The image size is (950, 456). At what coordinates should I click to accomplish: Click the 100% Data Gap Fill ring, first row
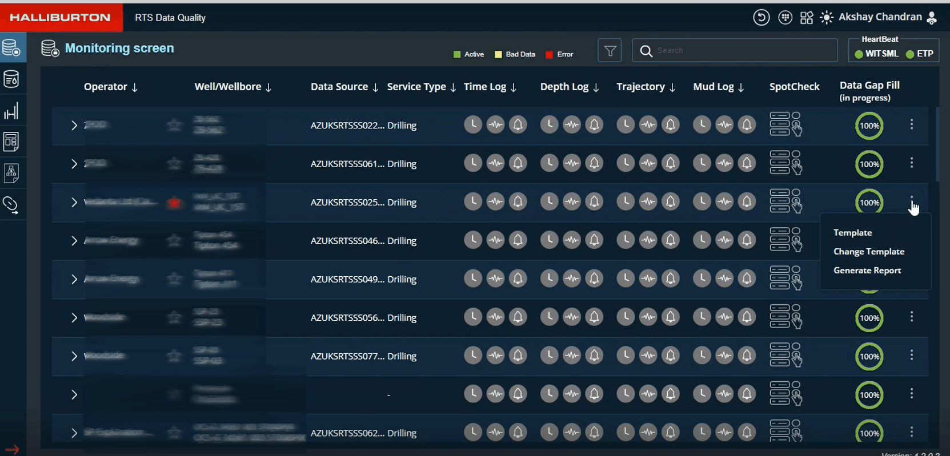(869, 126)
